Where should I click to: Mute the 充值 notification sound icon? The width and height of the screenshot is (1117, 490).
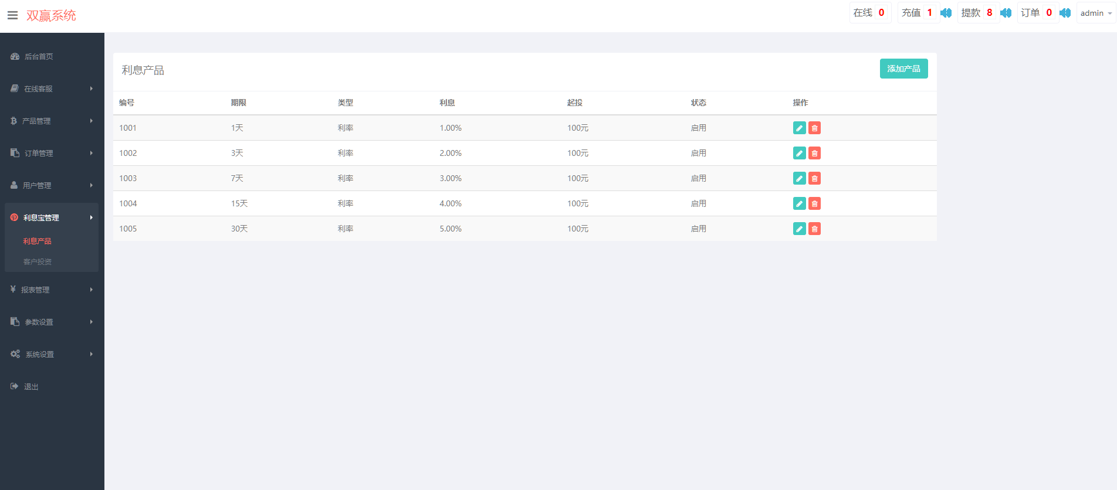coord(946,13)
